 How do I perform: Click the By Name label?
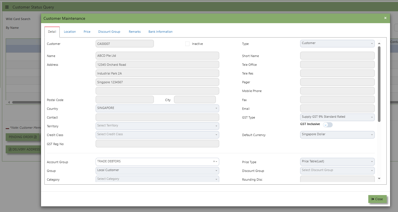click(12, 28)
